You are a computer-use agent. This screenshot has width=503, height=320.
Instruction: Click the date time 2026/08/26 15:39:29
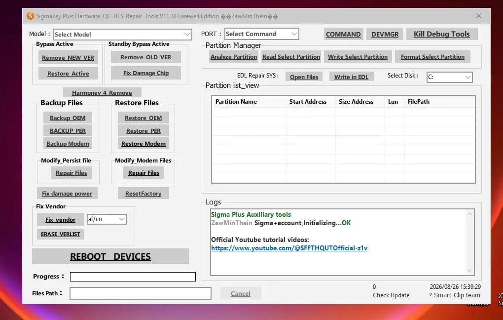[x=455, y=286]
